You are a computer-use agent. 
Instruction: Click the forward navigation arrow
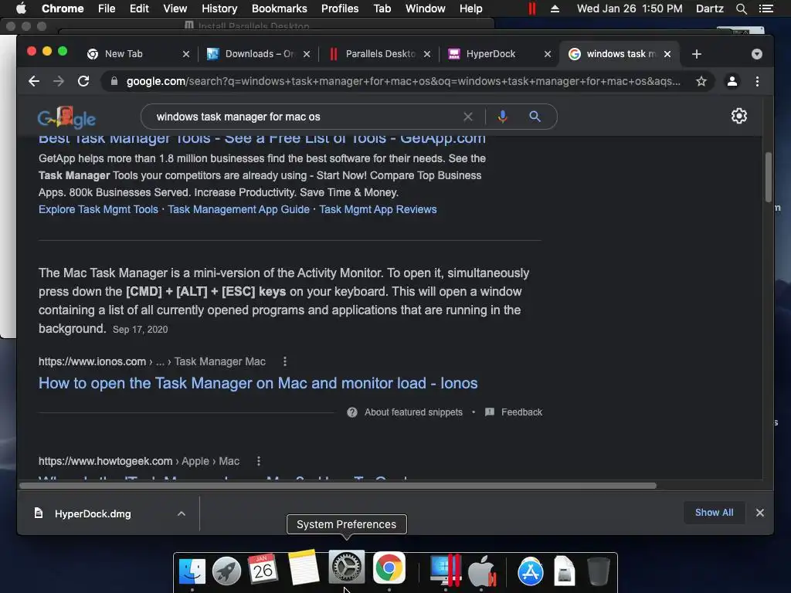point(59,81)
